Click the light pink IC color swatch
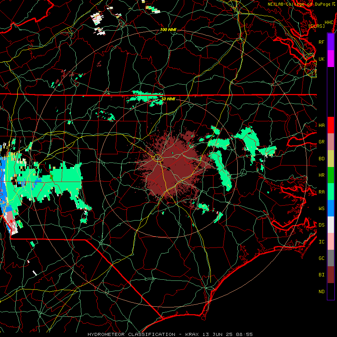This screenshot has width=337, height=337. coord(331,242)
